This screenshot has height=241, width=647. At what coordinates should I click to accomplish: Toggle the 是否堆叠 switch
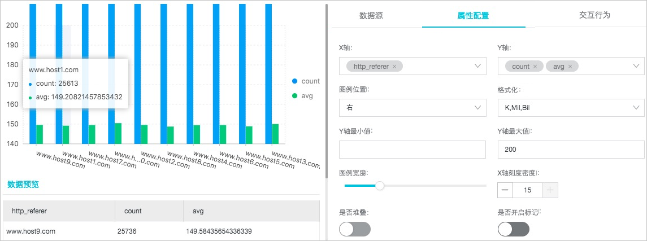[355, 229]
